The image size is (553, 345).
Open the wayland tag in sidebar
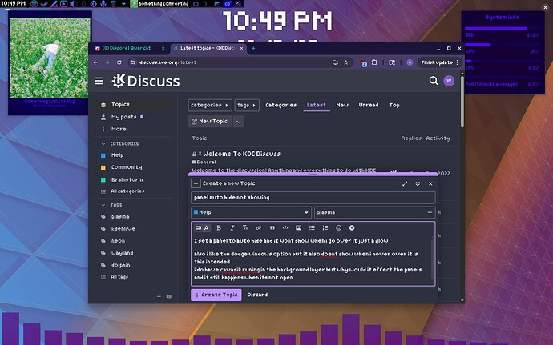coord(122,253)
